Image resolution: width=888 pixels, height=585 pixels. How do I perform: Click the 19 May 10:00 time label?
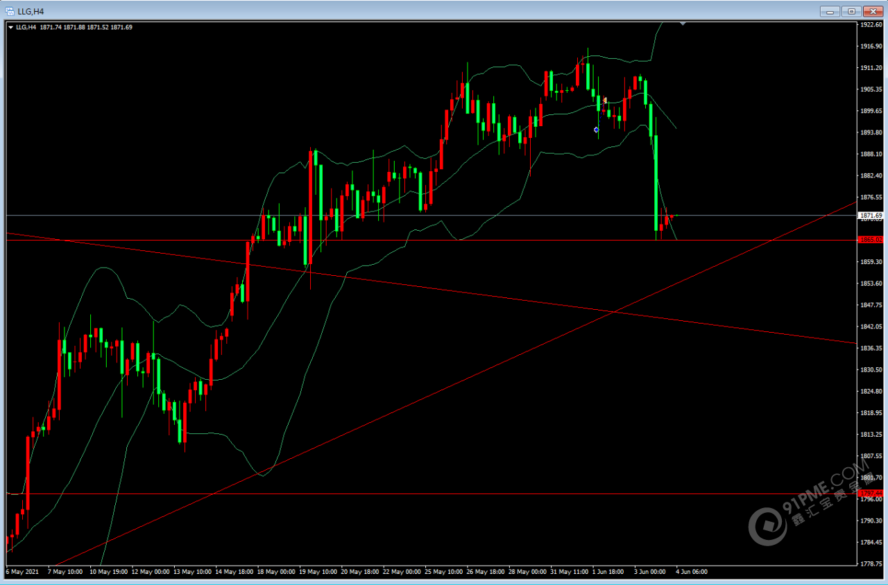tap(318, 572)
